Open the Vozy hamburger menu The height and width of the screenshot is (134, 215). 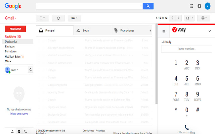[164, 31]
